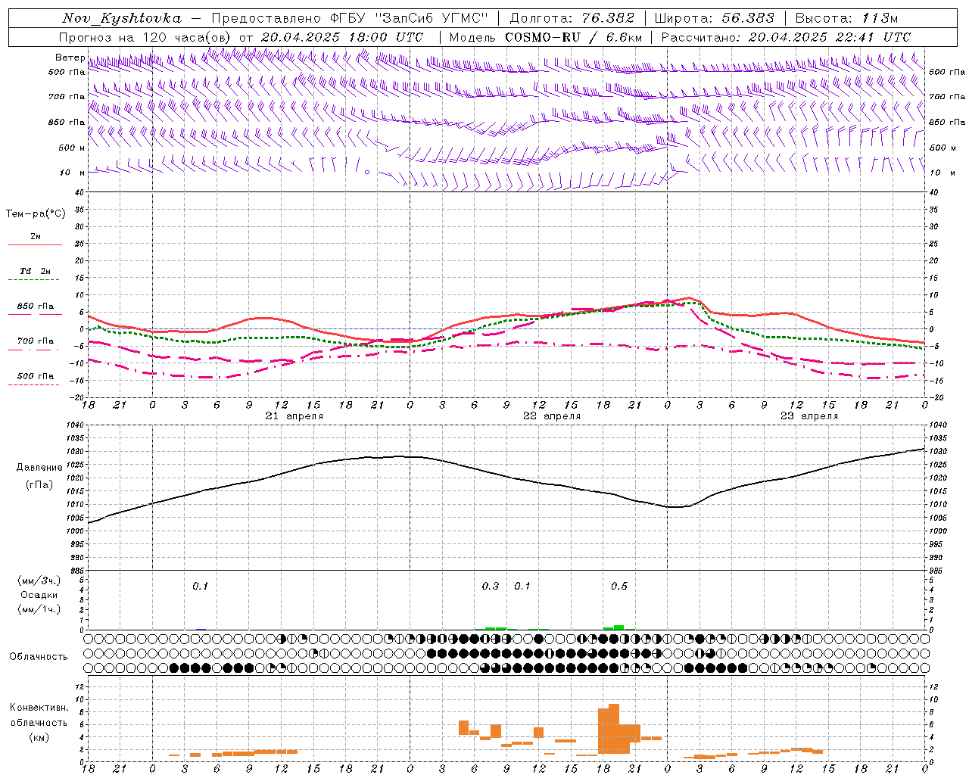Click the date label 21 апреля

(x=294, y=416)
